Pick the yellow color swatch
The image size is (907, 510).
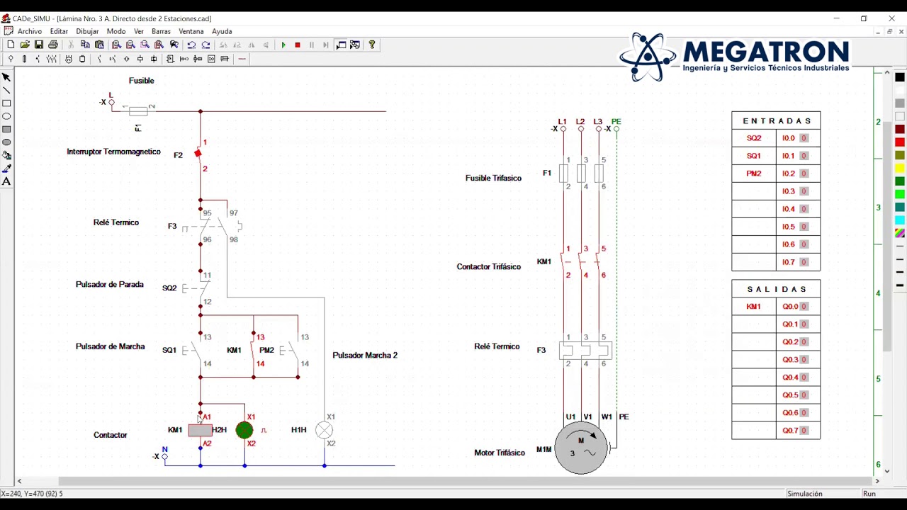click(x=900, y=169)
